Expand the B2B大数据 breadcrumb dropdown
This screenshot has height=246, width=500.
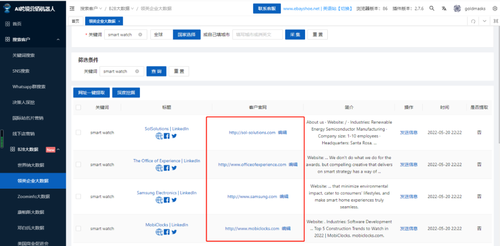click(133, 9)
